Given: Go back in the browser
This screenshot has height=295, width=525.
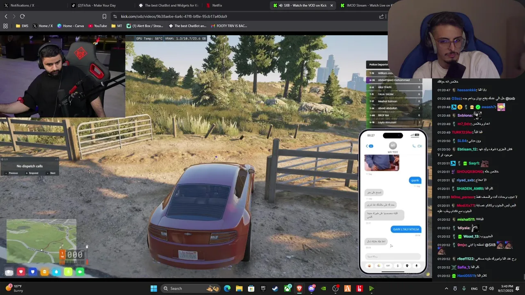Looking at the screenshot, I should 6,16.
